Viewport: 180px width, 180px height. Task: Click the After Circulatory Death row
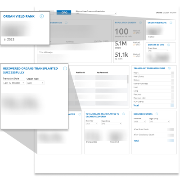[153, 135]
